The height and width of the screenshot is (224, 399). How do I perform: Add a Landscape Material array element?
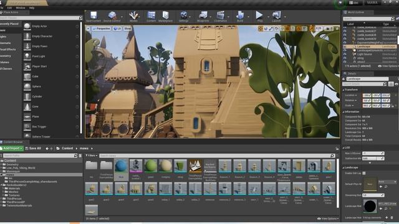point(387,218)
